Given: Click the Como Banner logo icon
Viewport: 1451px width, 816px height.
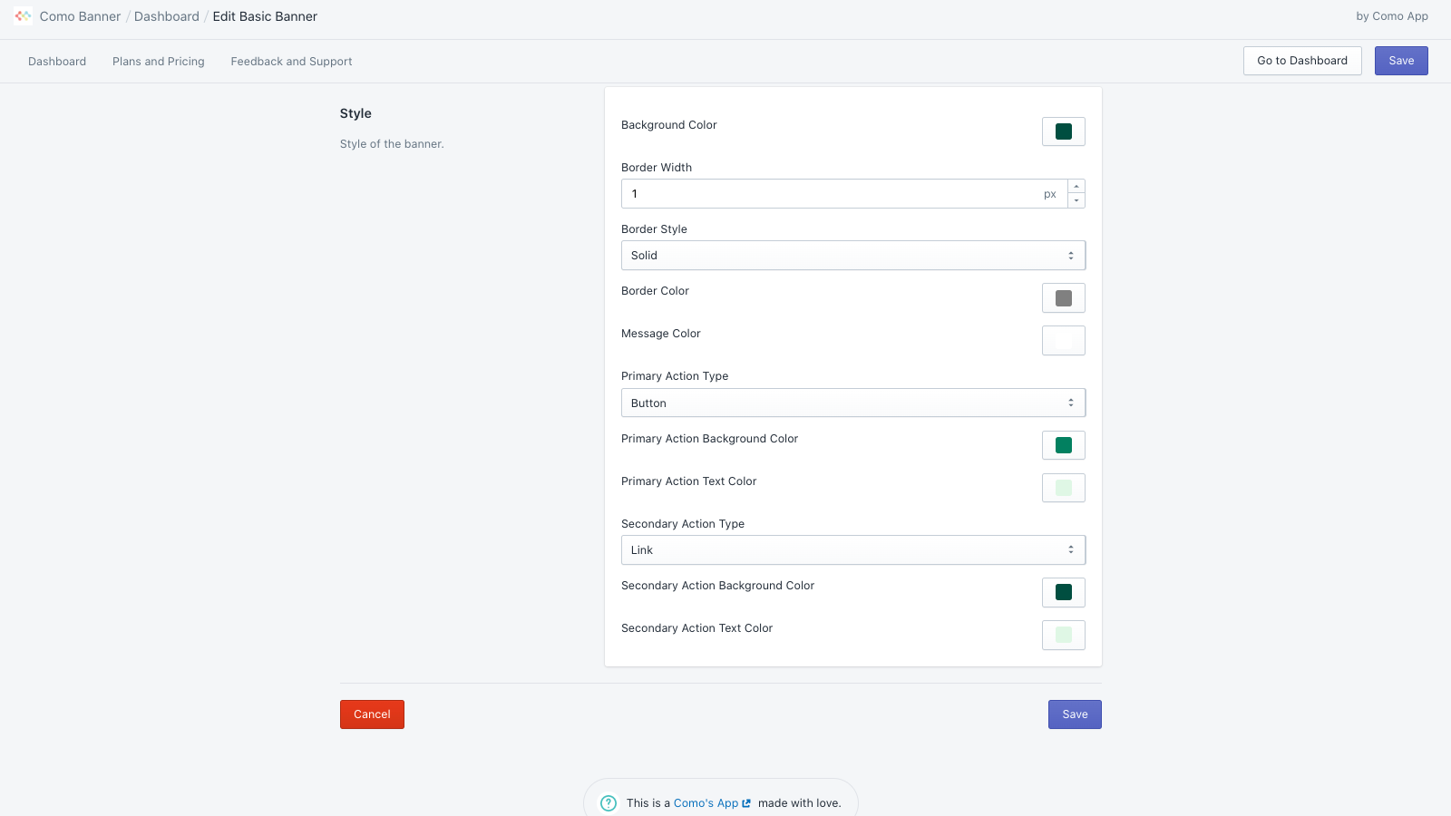Looking at the screenshot, I should [x=24, y=15].
